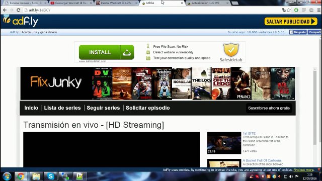The height and width of the screenshot is (181, 322).
Task: Open Solicitar episodio
Action: point(147,108)
